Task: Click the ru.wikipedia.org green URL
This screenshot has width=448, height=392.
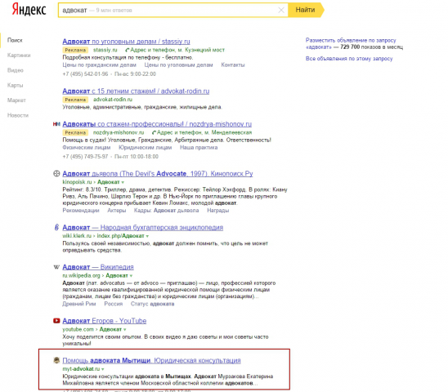Action: pos(81,276)
